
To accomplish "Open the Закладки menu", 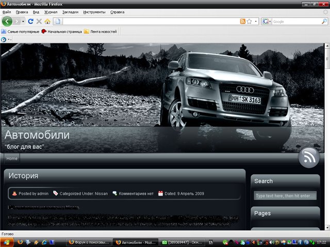I will (71, 11).
